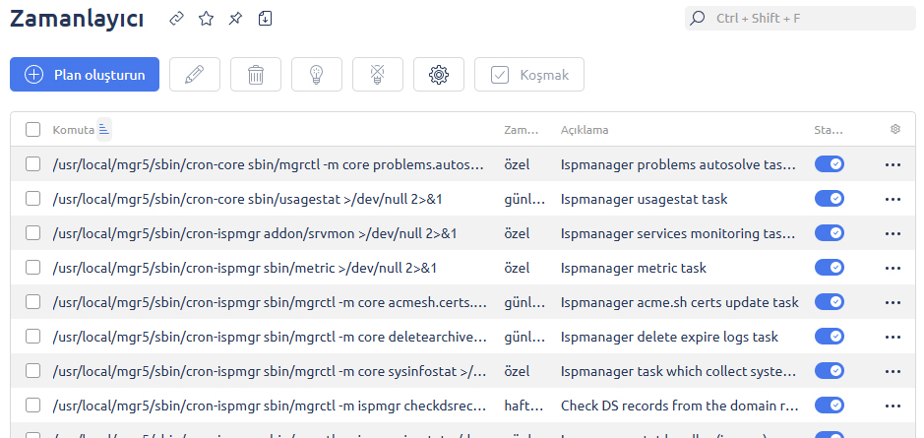Open table column settings gear icon
Screen dimensions: 924x438
tap(895, 129)
